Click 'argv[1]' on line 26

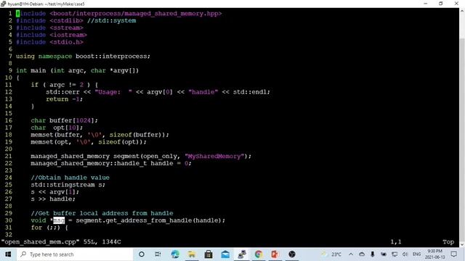62,191
